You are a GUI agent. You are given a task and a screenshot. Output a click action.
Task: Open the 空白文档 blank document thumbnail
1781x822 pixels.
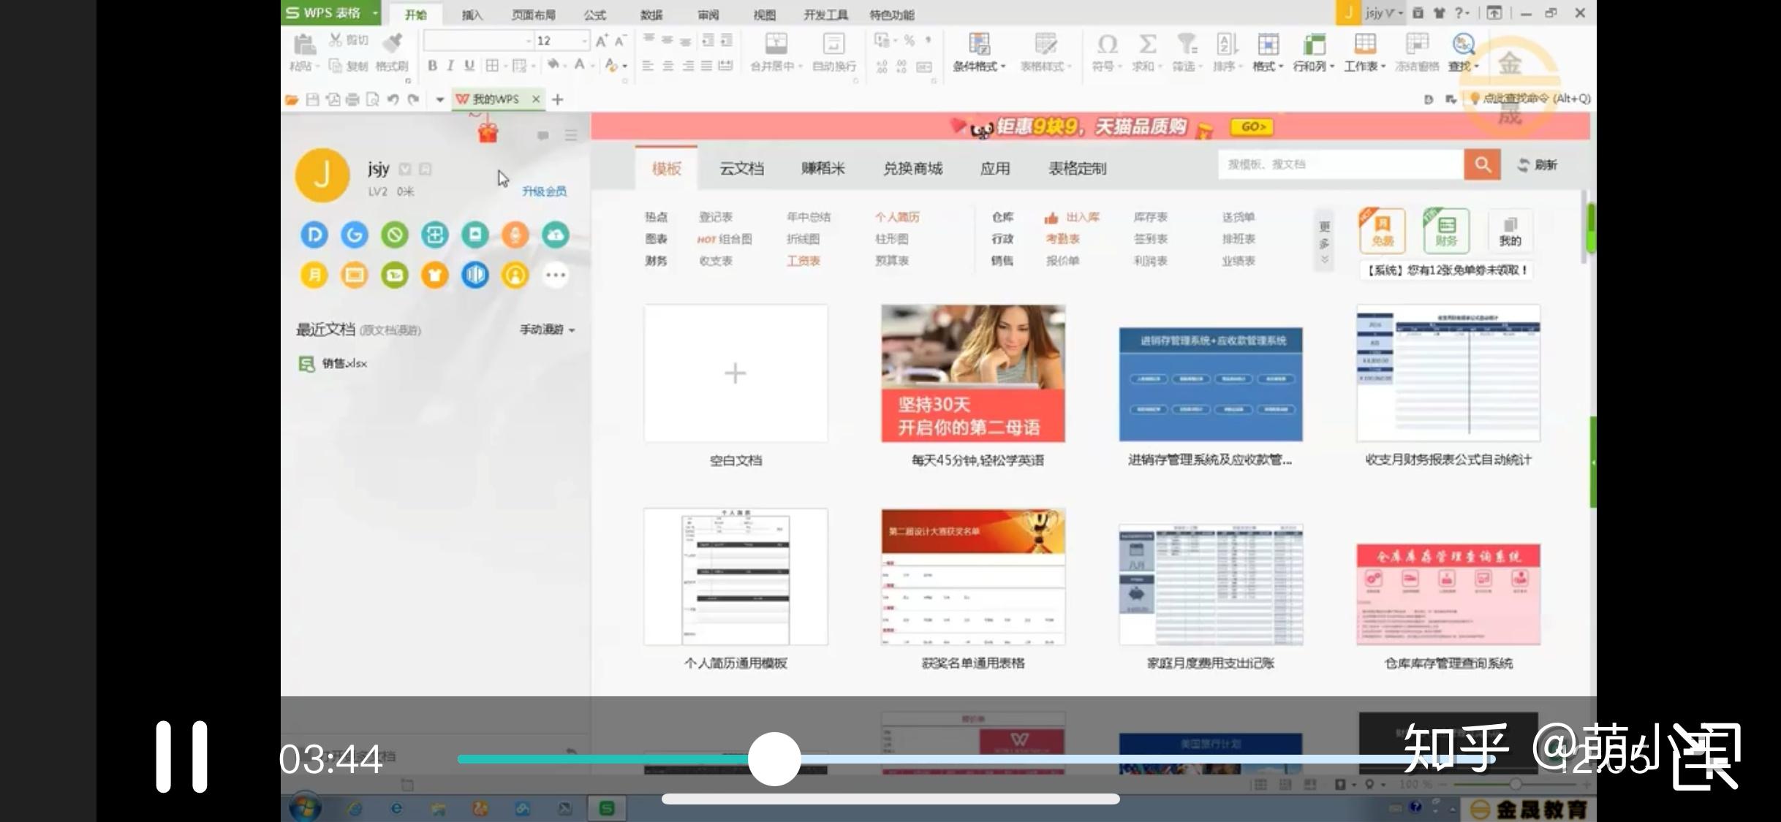pos(736,373)
